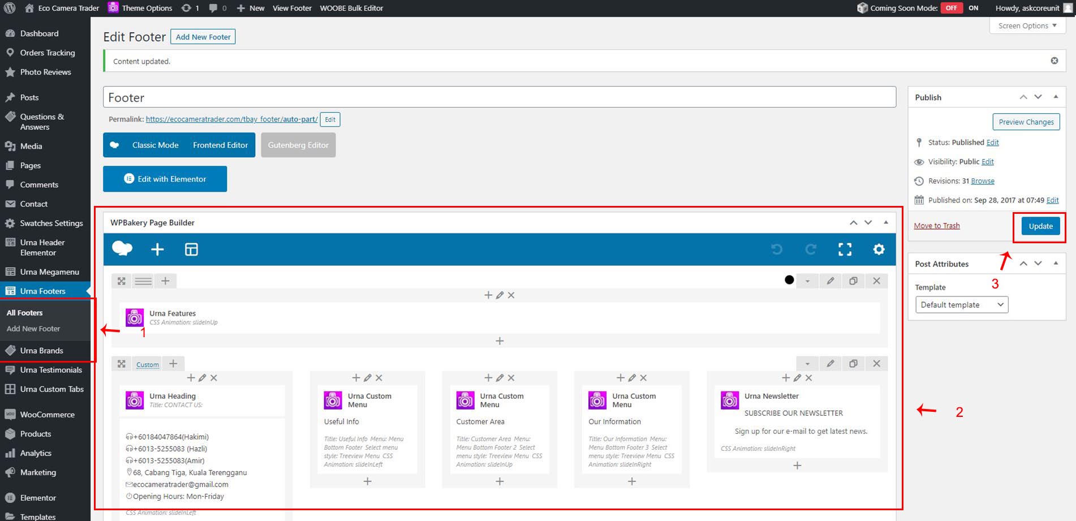Viewport: 1076px width, 521px height.
Task: Edit the first row with pencil icon
Action: [x=830, y=281]
